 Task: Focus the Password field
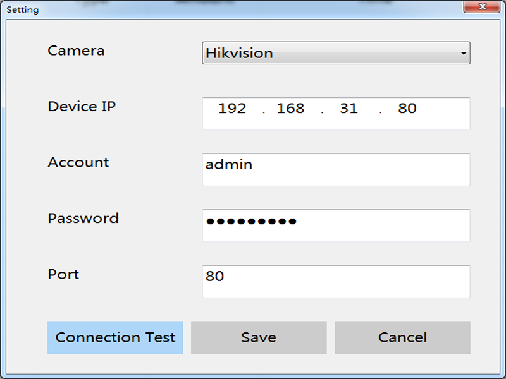pyautogui.click(x=336, y=226)
